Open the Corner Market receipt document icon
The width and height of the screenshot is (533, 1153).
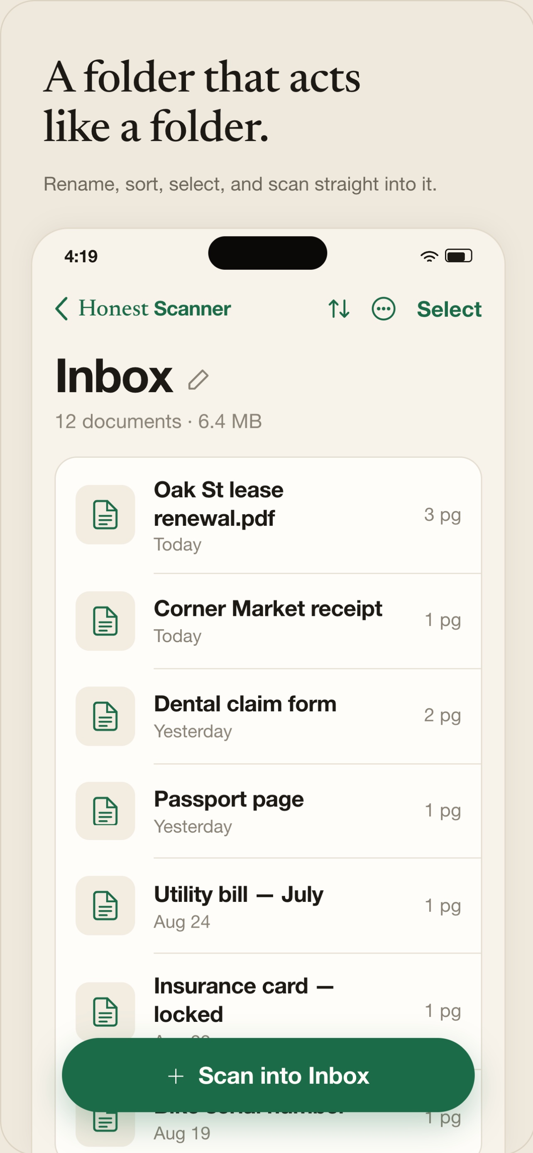[105, 621]
